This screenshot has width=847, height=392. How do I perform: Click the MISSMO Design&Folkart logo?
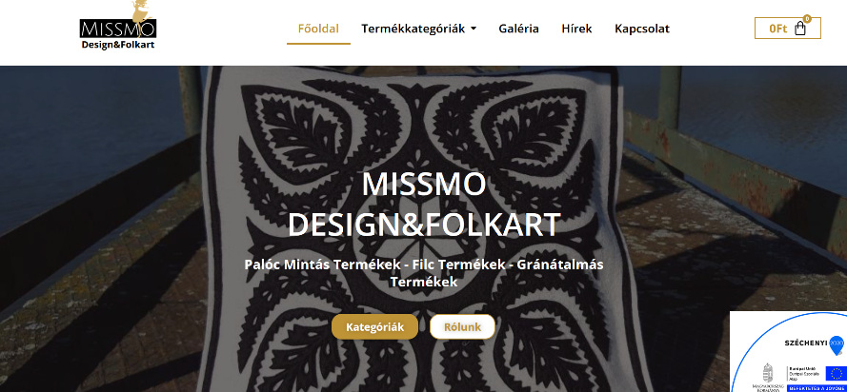coord(118,26)
